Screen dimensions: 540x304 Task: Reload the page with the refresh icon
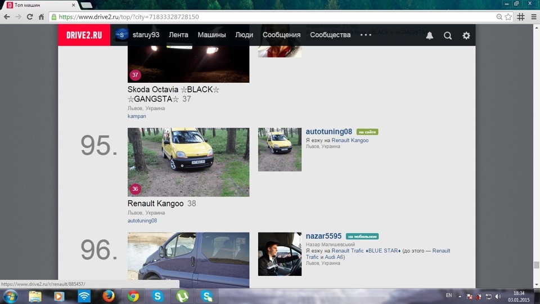(x=30, y=16)
